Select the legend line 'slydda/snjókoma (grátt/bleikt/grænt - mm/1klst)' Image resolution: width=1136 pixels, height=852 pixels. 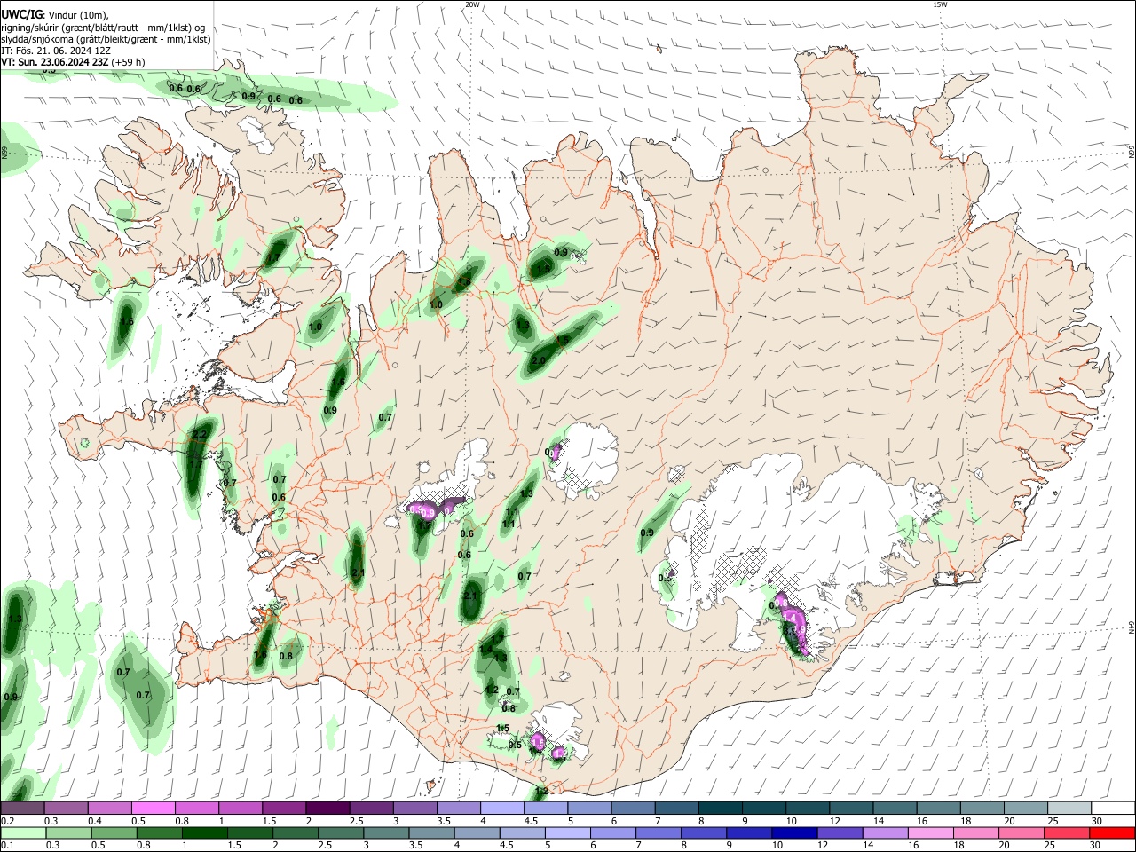[106, 39]
